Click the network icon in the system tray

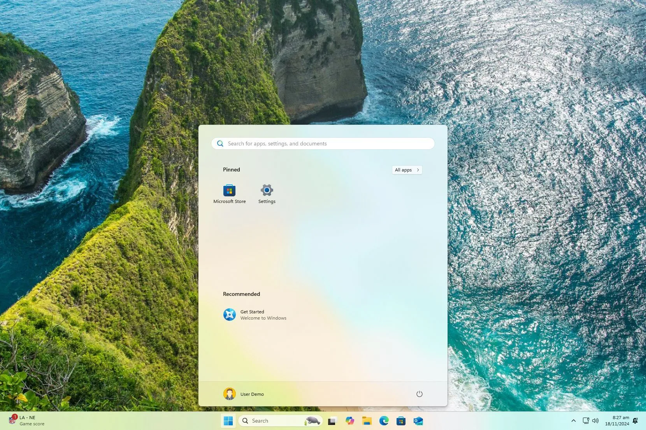[585, 421]
